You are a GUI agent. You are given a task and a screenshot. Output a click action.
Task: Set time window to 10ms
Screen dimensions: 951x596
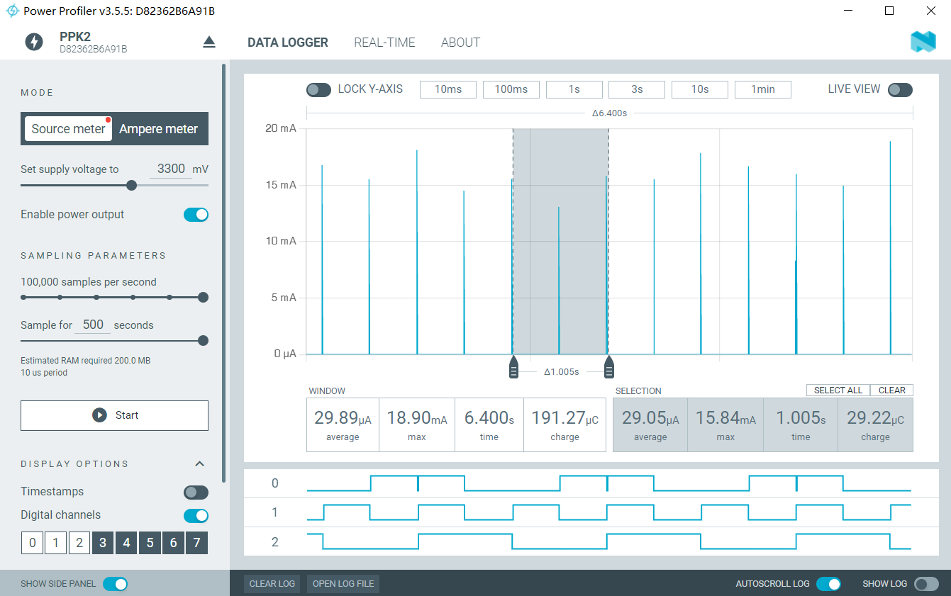pos(448,89)
